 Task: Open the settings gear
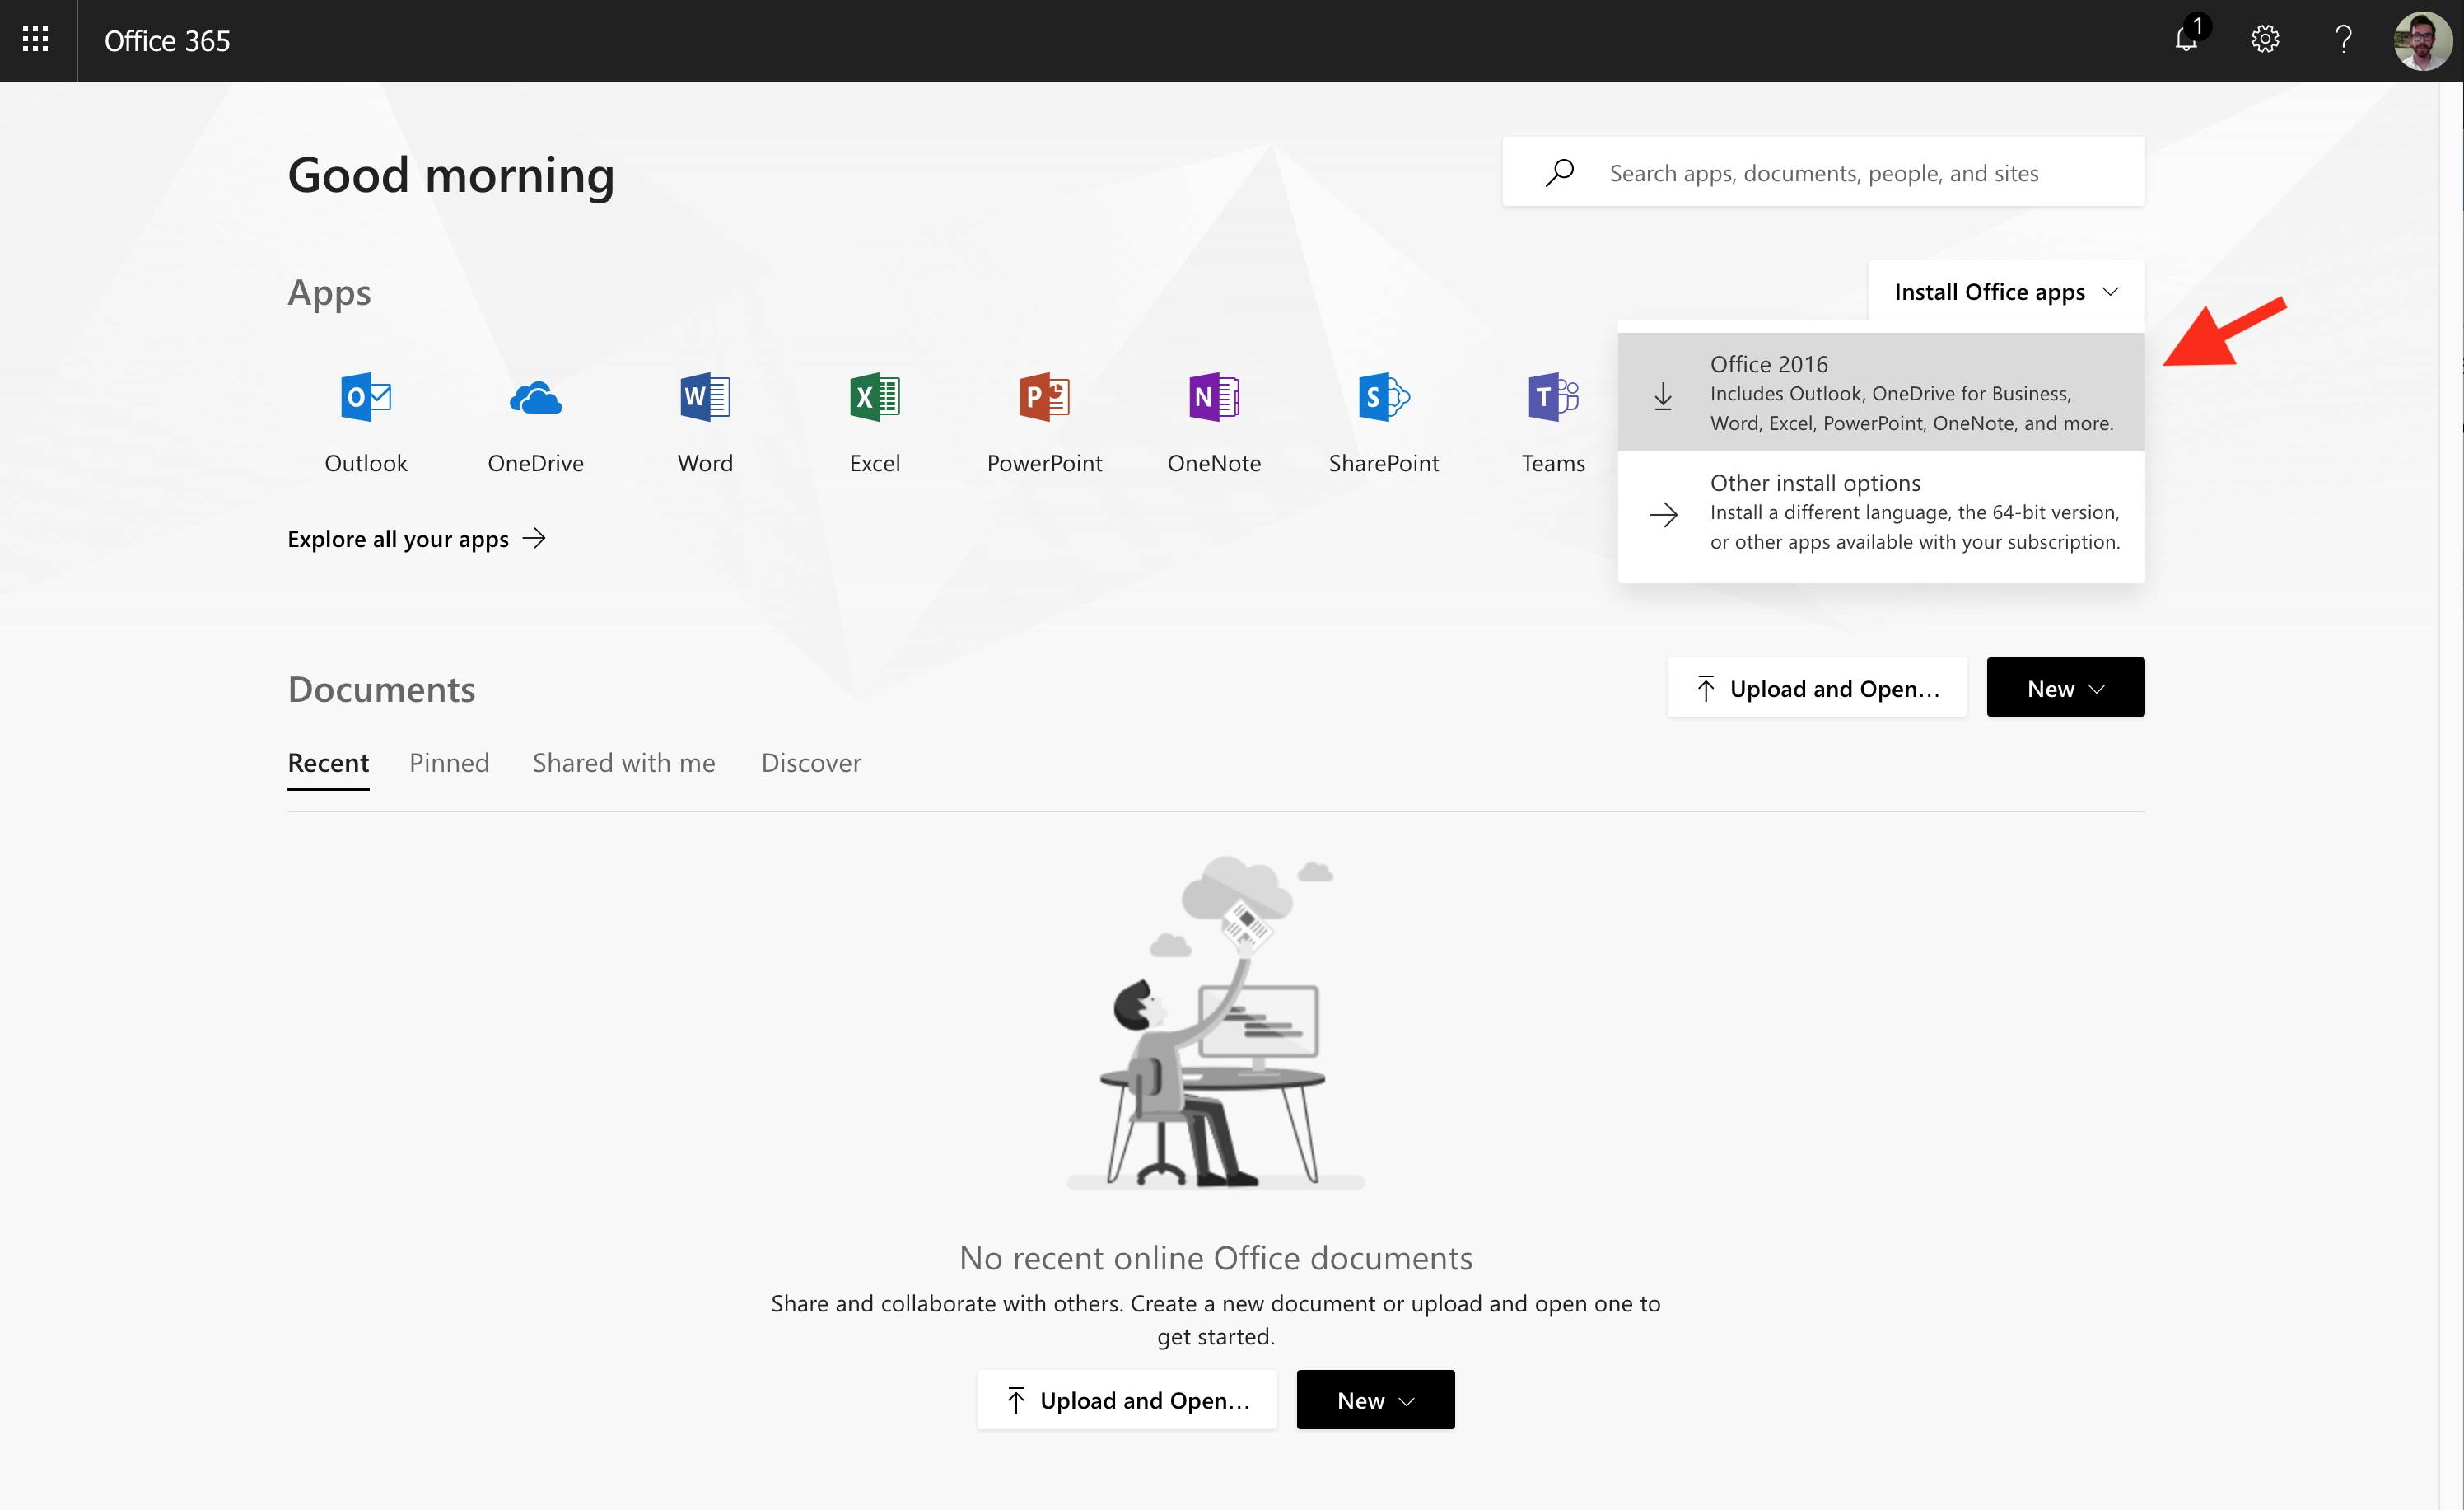pyautogui.click(x=2264, y=40)
